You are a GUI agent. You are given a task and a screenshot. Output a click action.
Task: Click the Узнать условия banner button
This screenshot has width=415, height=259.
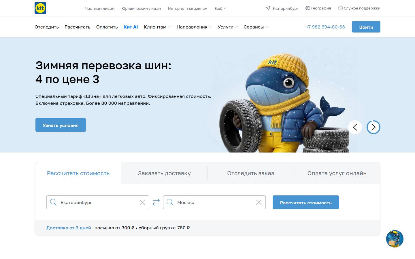(61, 125)
